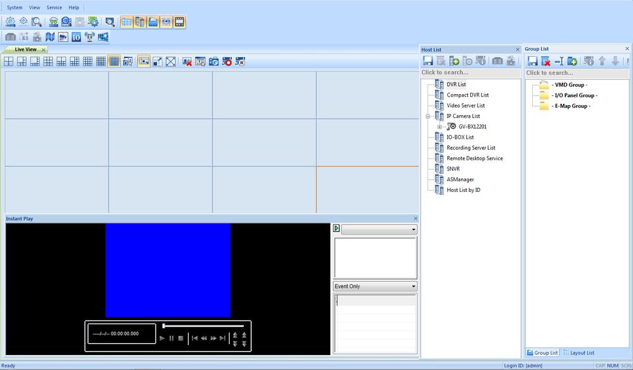
Task: Click the layout scan page icon
Action: click(200, 61)
